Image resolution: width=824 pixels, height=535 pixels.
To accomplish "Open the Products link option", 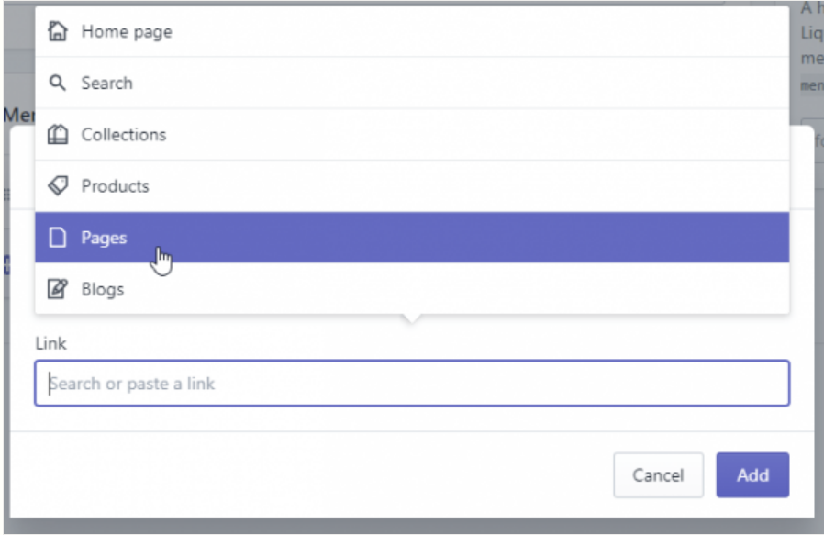I will (412, 185).
